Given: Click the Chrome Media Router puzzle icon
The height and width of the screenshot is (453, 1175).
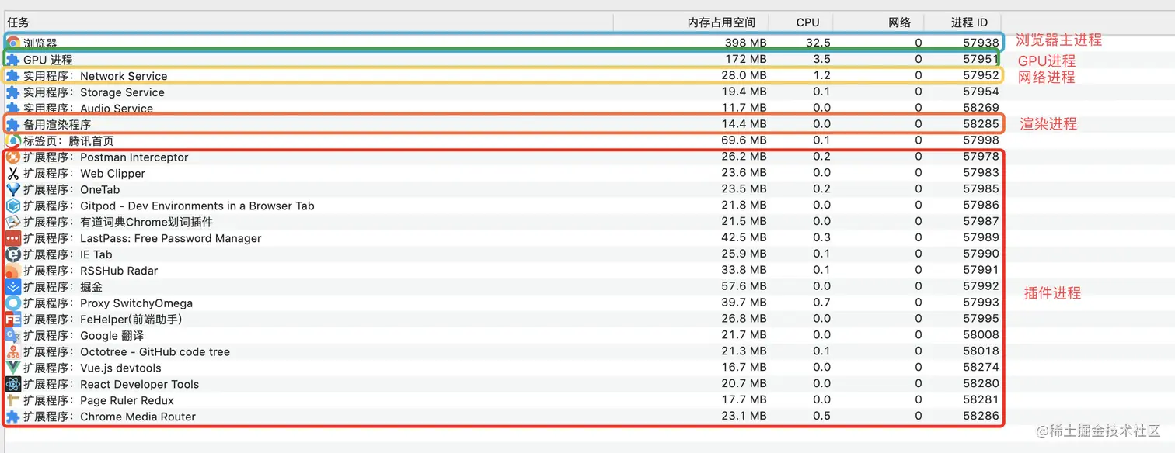Looking at the screenshot, I should click(13, 417).
